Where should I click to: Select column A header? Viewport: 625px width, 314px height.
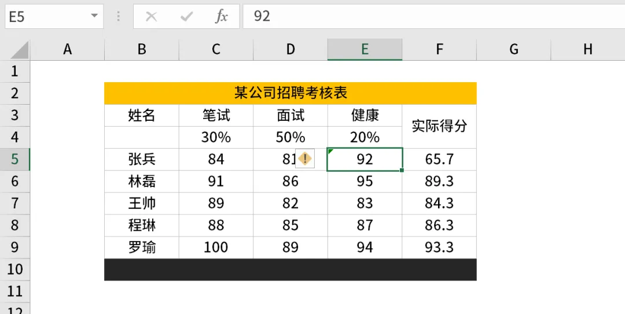[67, 49]
